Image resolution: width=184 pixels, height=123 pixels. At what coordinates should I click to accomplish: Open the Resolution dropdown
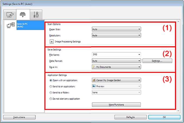point(116,35)
